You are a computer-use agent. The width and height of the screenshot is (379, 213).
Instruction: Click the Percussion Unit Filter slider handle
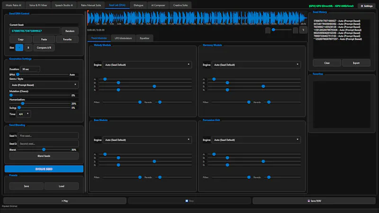pos(249,177)
